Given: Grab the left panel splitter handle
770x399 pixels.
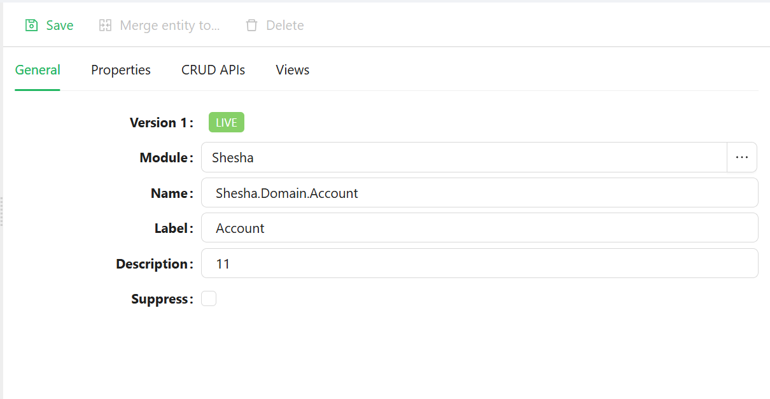Looking at the screenshot, I should (2, 211).
